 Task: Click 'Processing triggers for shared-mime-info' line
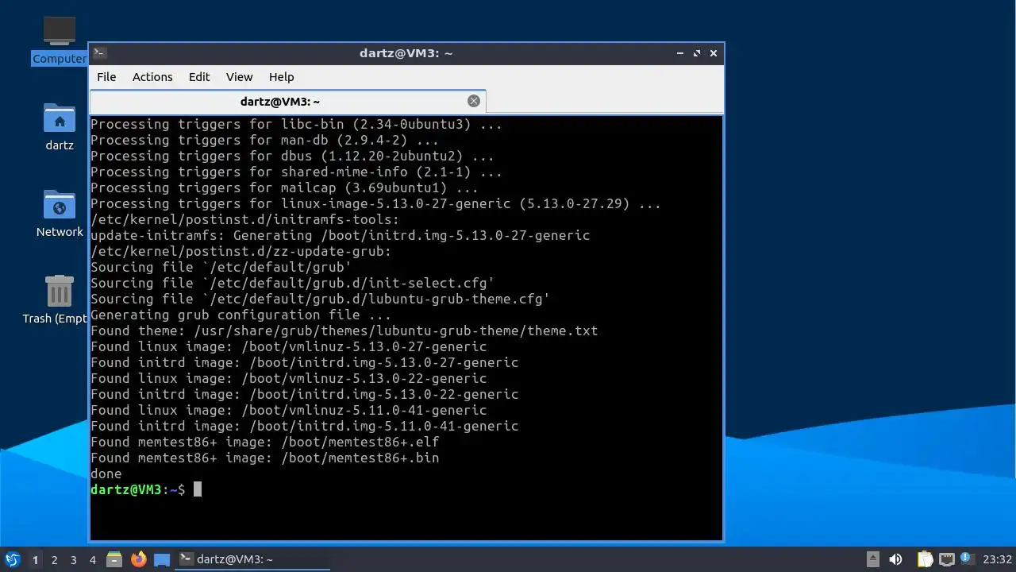tap(296, 172)
